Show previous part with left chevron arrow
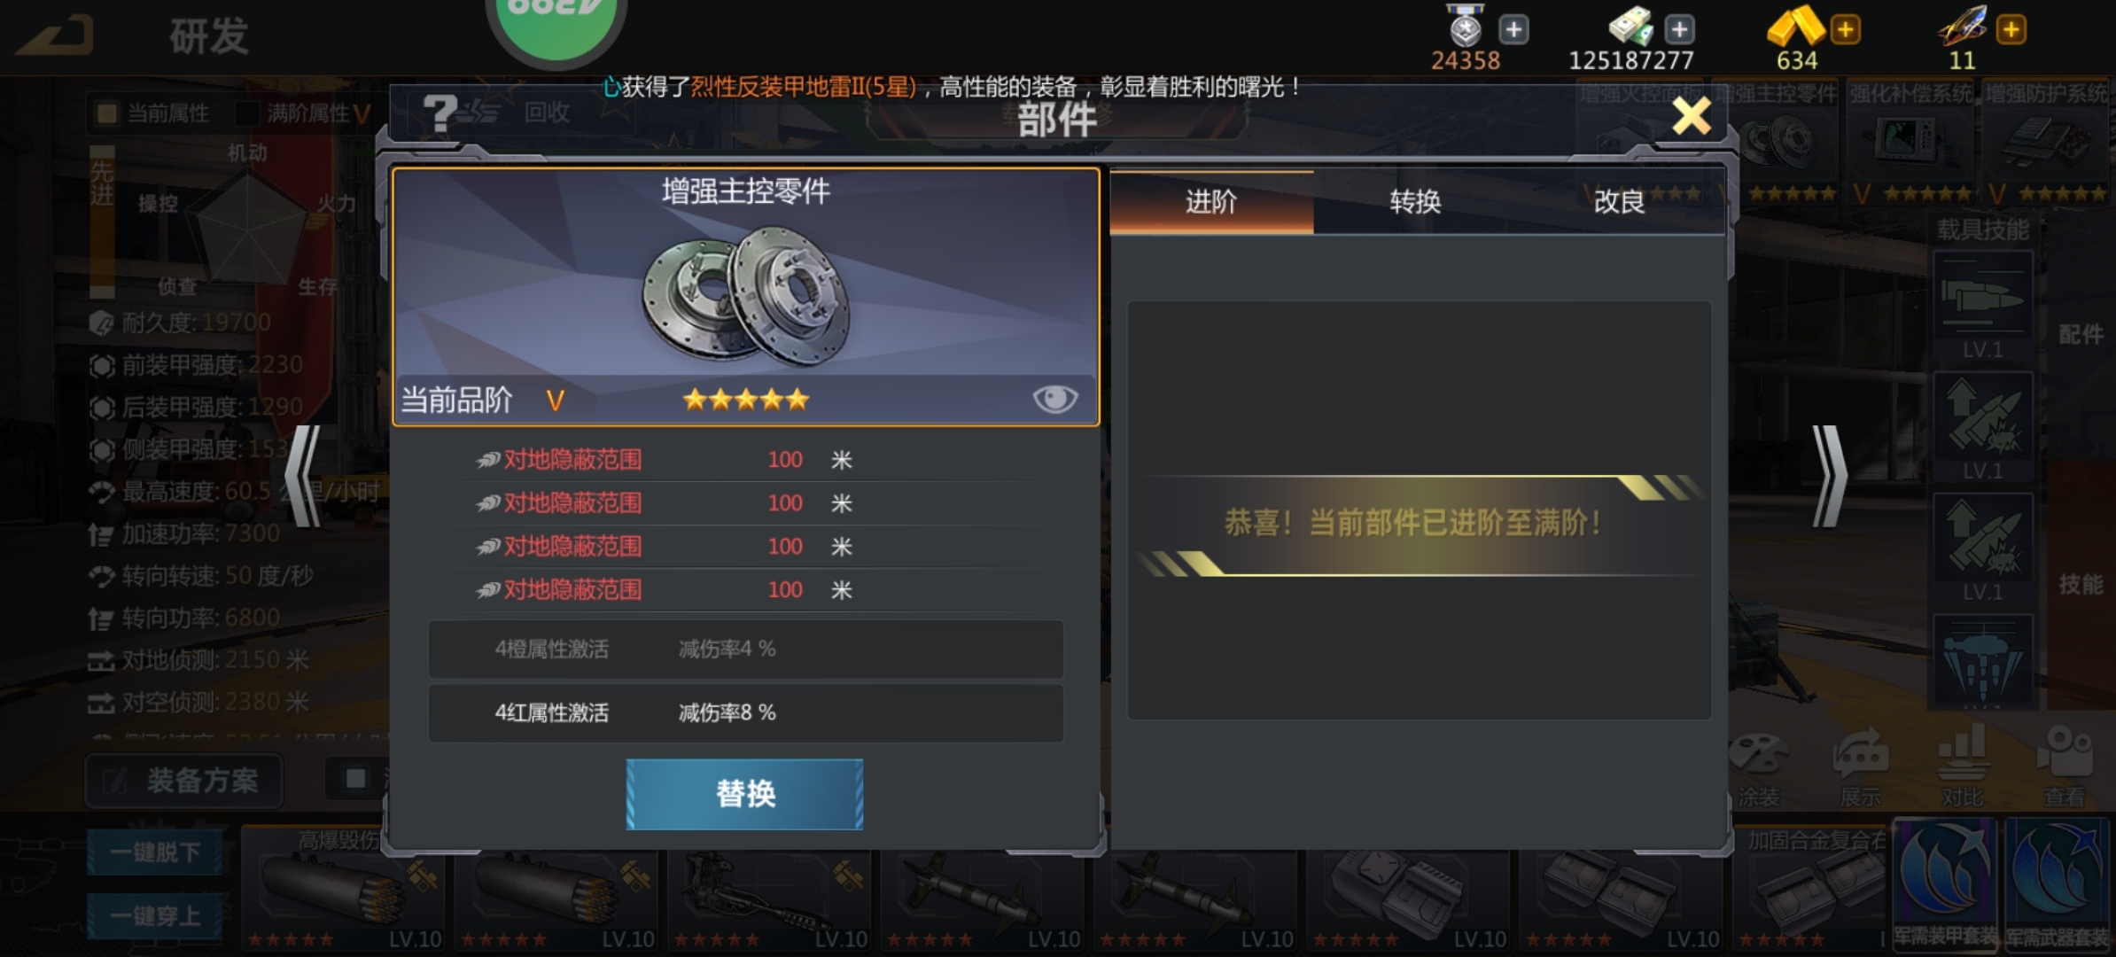2116x957 pixels. coord(303,477)
